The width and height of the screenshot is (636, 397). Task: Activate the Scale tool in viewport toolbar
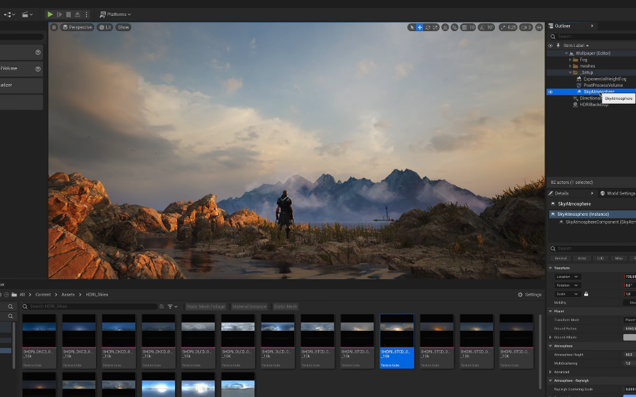[x=435, y=27]
